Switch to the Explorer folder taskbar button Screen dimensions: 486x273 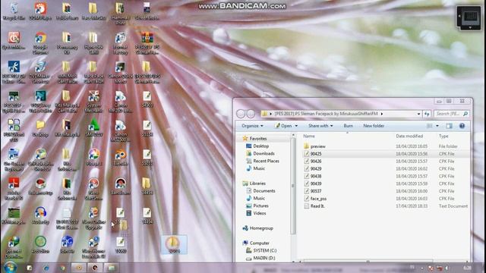point(112,268)
